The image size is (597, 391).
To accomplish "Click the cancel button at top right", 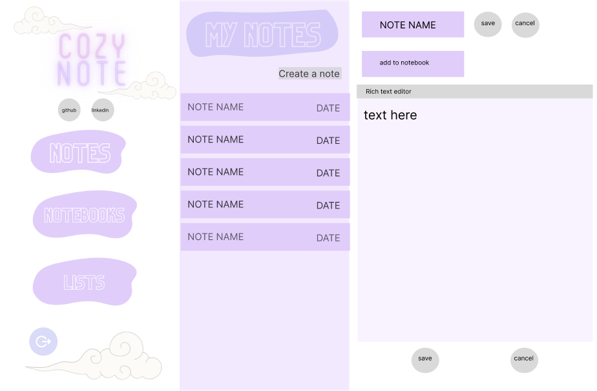I will click(525, 23).
